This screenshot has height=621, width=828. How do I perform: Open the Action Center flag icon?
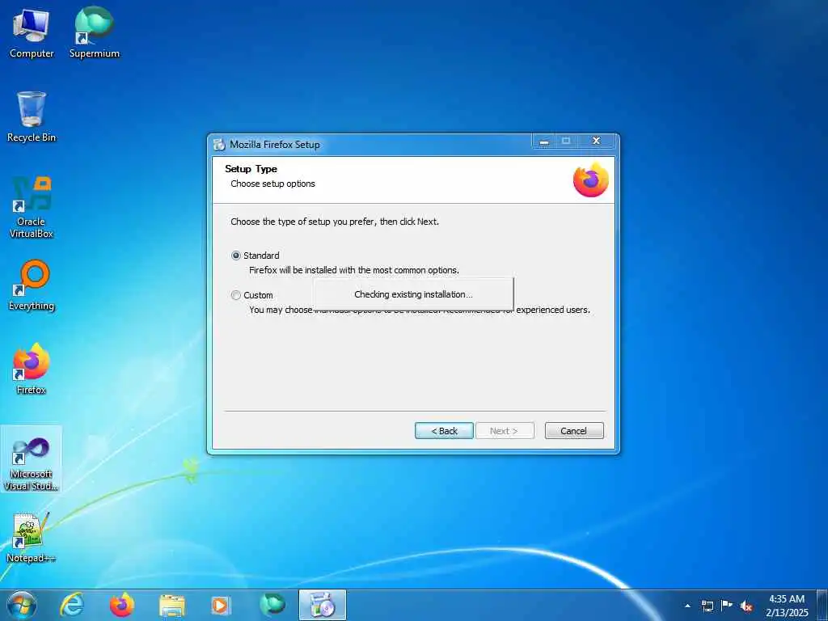(727, 605)
